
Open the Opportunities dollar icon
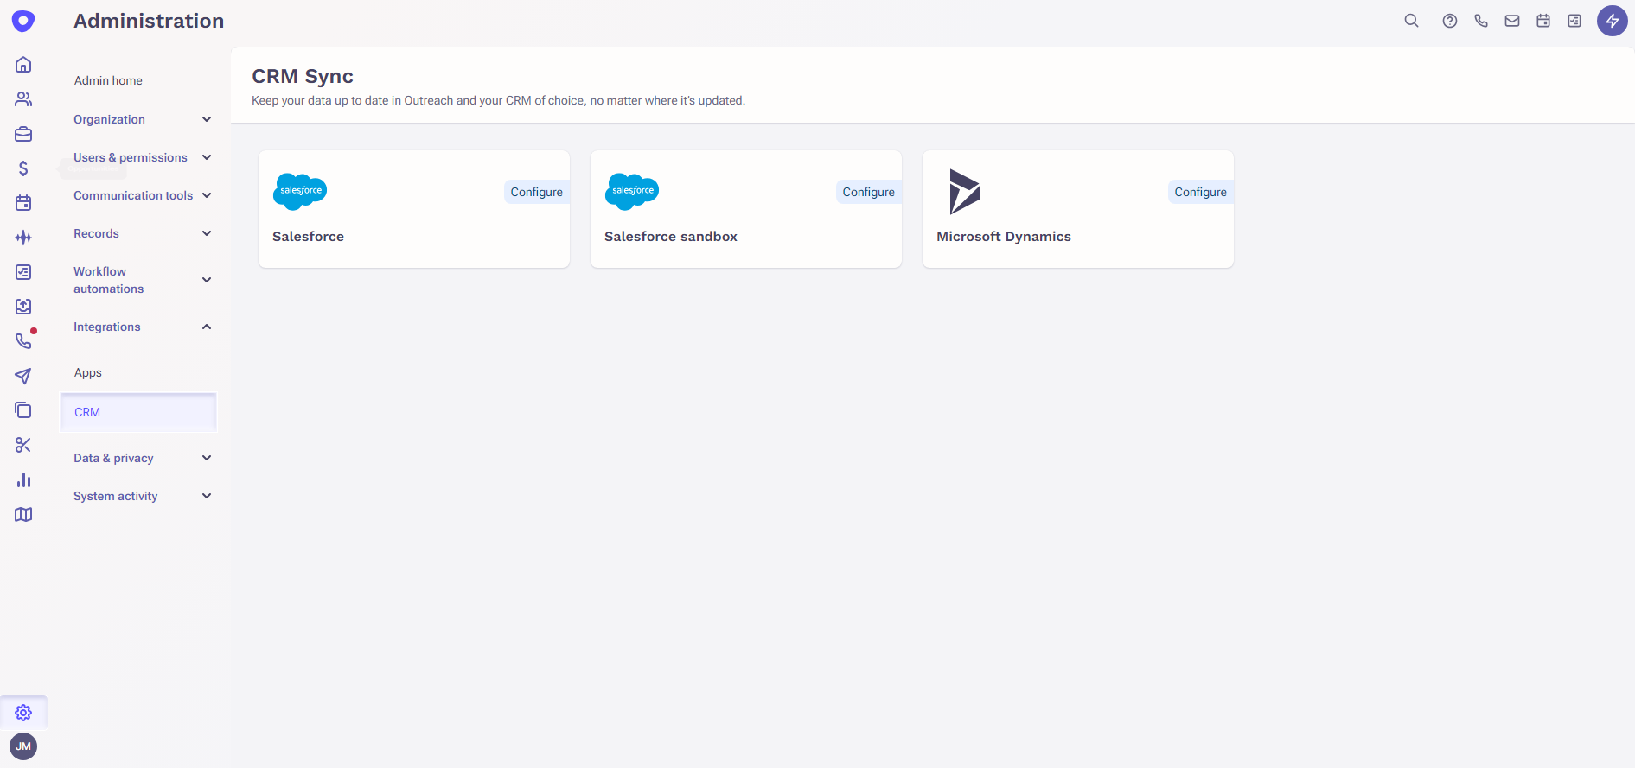pyautogui.click(x=23, y=168)
